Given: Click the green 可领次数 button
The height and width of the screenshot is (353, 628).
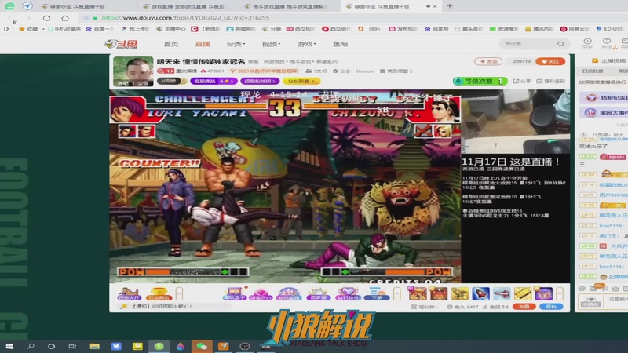Looking at the screenshot, I should (x=480, y=82).
